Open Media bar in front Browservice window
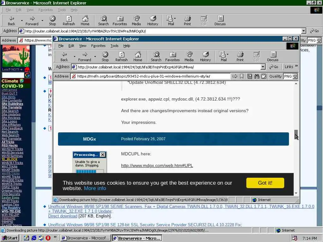 [x=189, y=56]
